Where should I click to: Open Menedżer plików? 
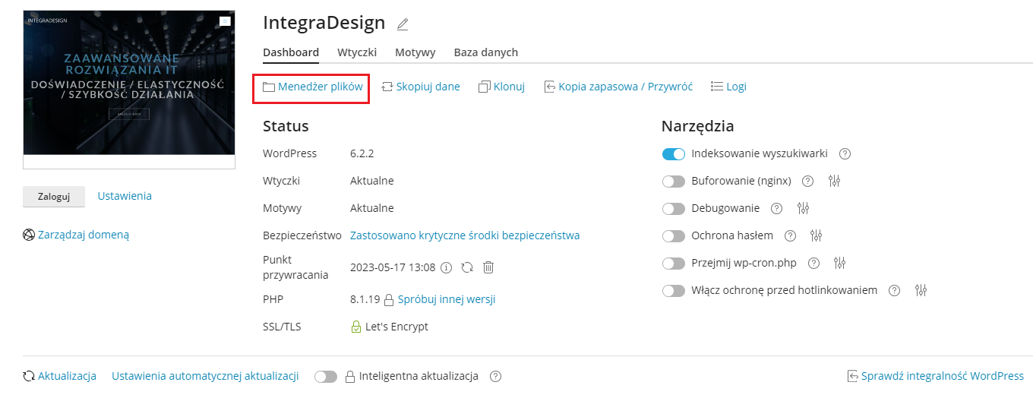(312, 87)
